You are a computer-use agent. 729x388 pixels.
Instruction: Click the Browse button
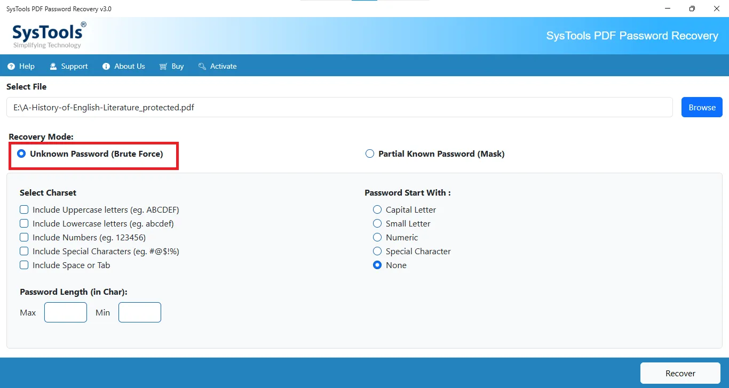point(702,107)
